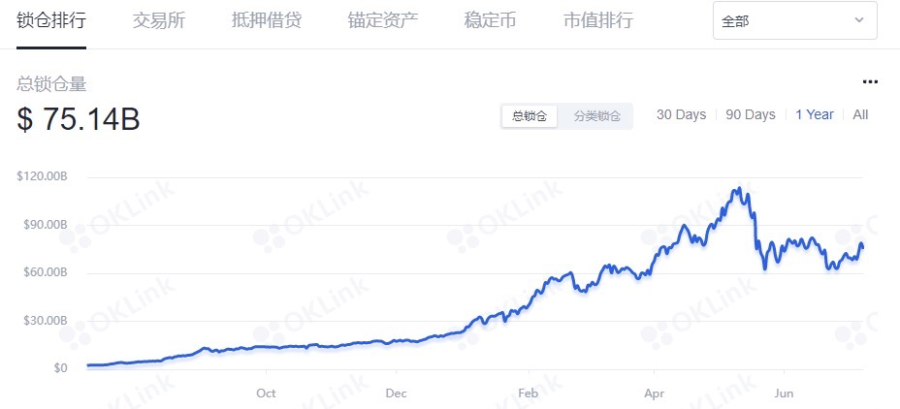
Task: Click the $ 75.14B total value
Action: coord(79,119)
